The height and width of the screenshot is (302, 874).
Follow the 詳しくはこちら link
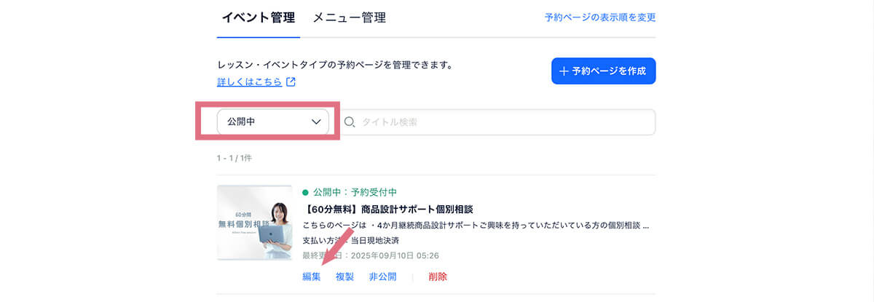[249, 82]
